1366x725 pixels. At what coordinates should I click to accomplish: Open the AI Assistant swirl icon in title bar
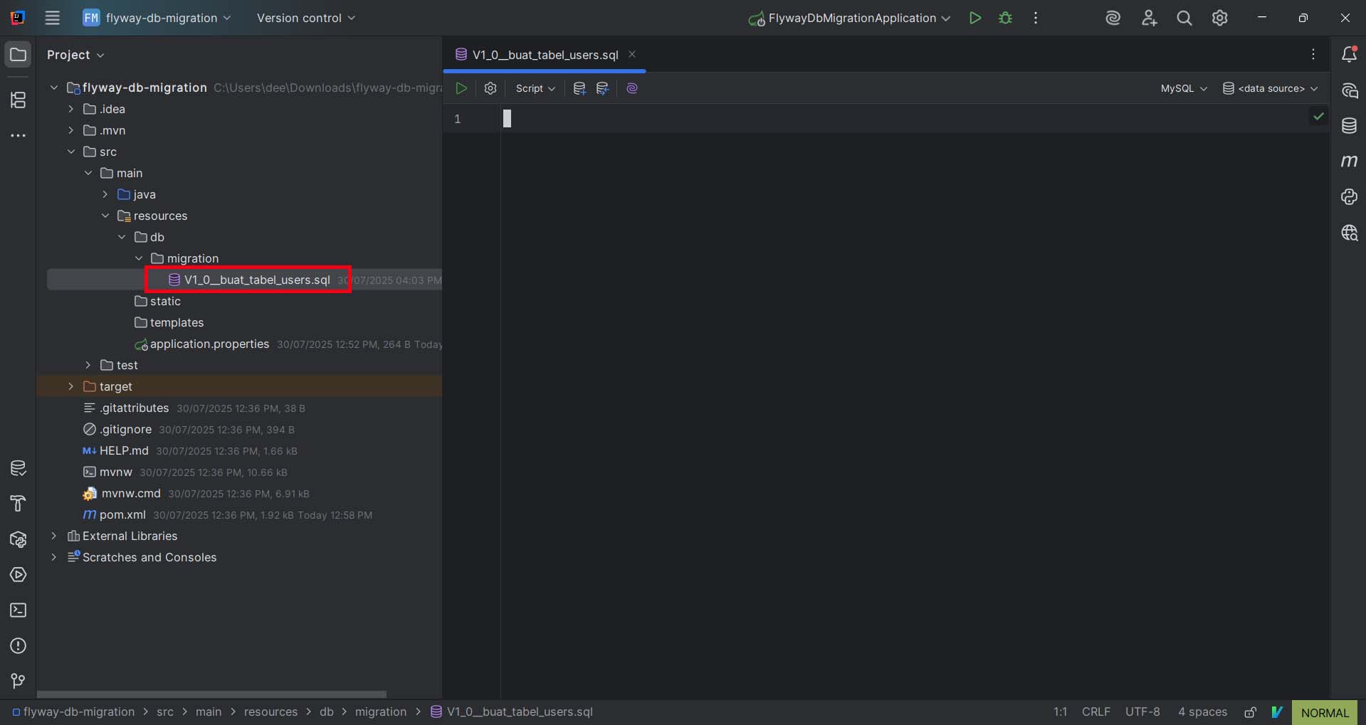(1113, 18)
